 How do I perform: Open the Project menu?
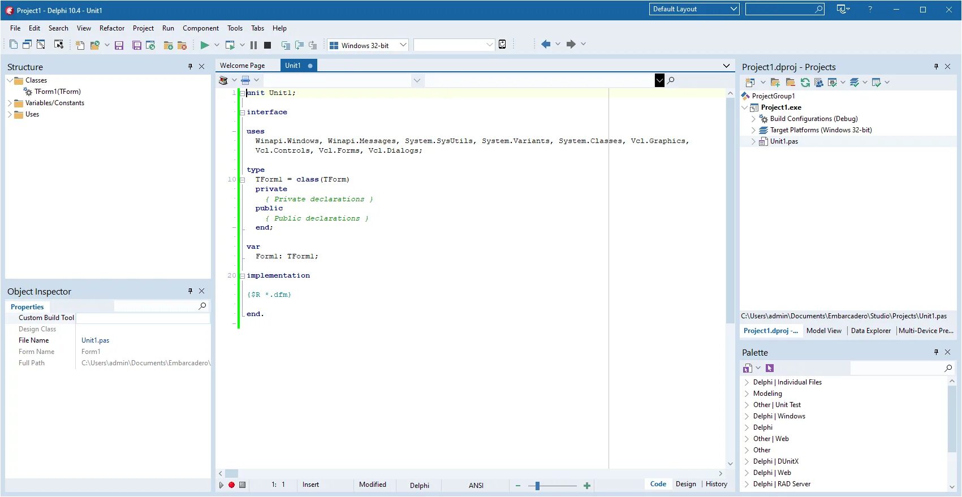click(143, 28)
